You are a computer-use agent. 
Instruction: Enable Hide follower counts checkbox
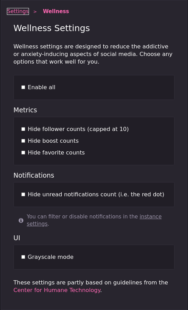click(x=23, y=129)
